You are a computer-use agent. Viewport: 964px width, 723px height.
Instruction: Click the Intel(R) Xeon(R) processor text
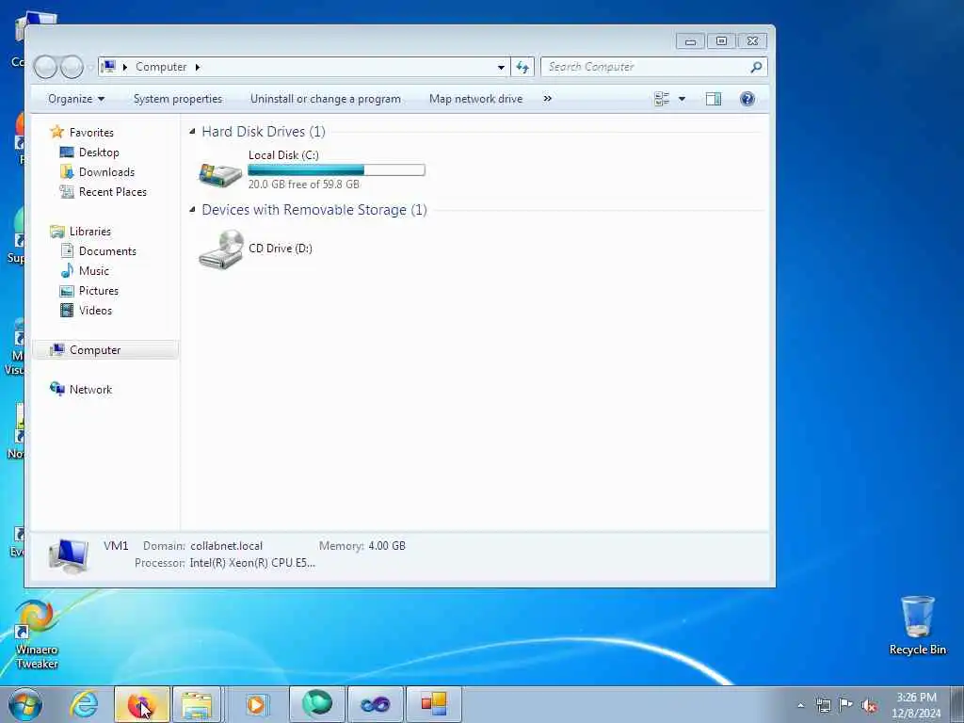252,563
